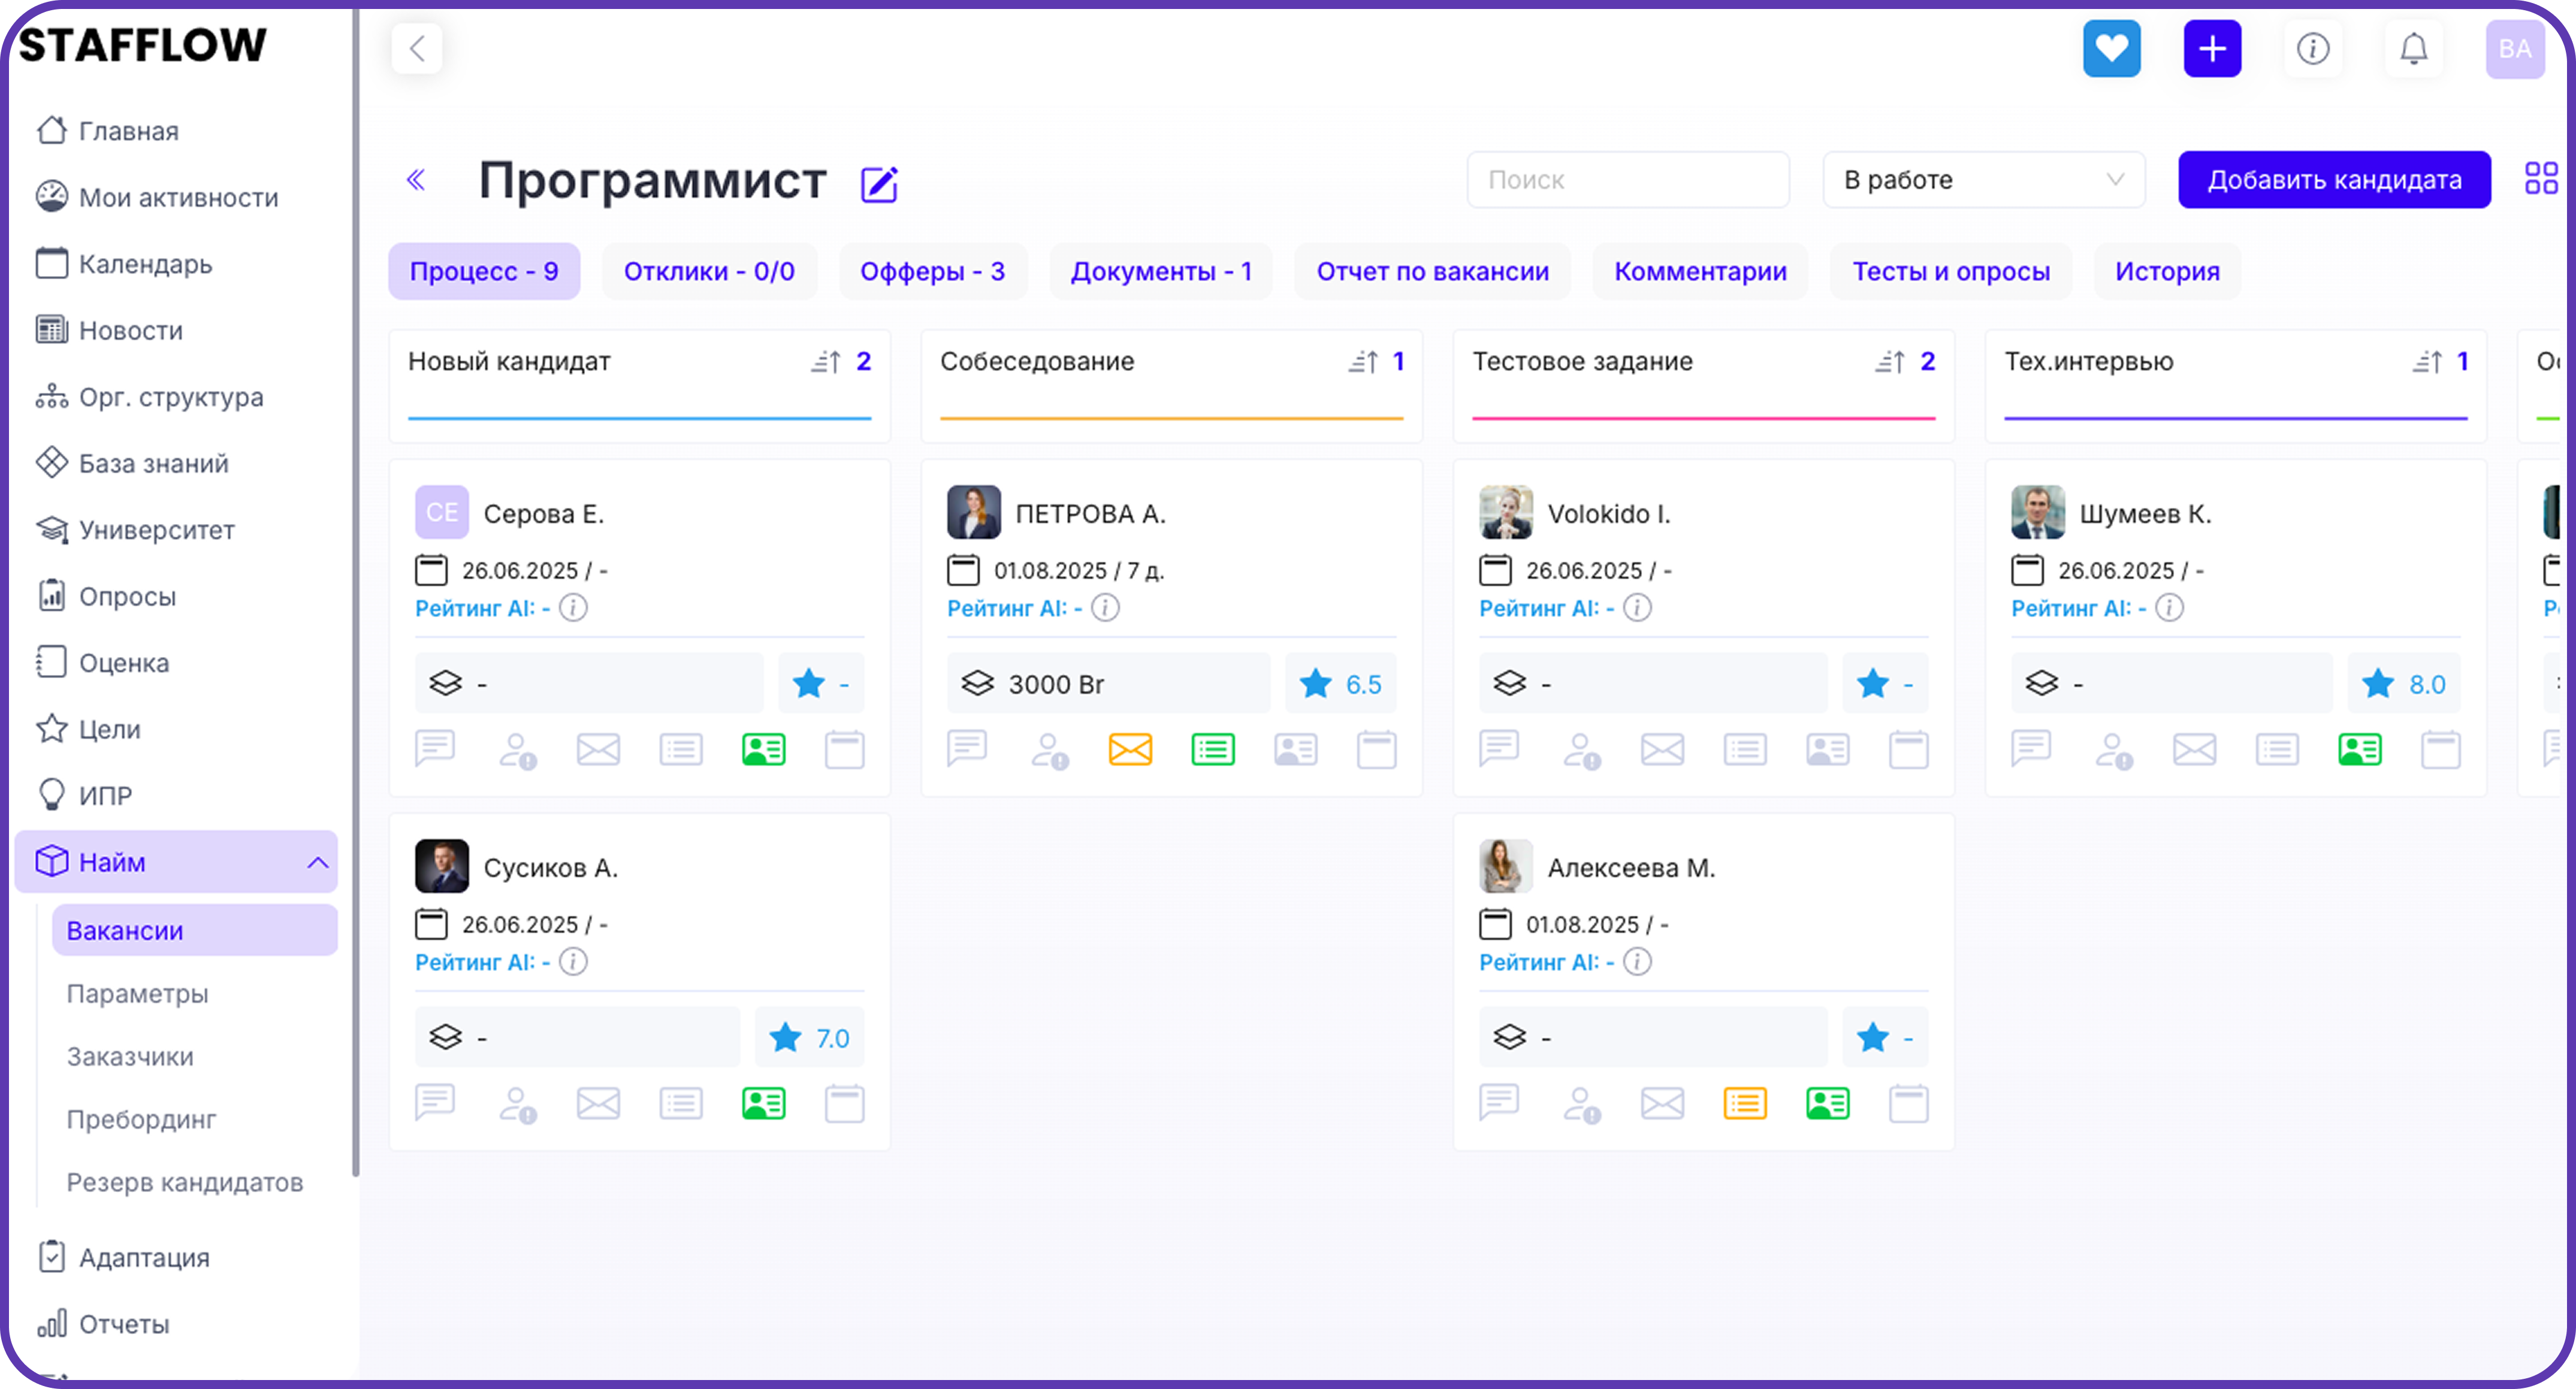Click the blue heart favorites icon
Screen dimensions: 2576x1389
click(x=2111, y=48)
